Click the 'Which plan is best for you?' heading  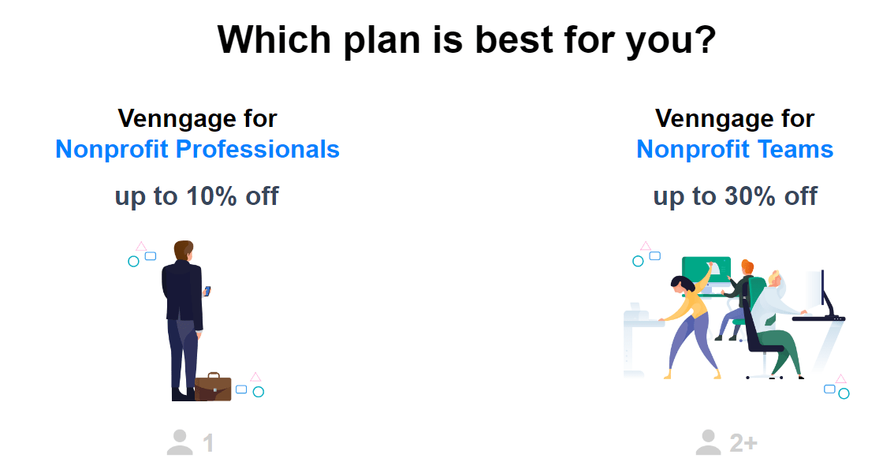click(467, 40)
